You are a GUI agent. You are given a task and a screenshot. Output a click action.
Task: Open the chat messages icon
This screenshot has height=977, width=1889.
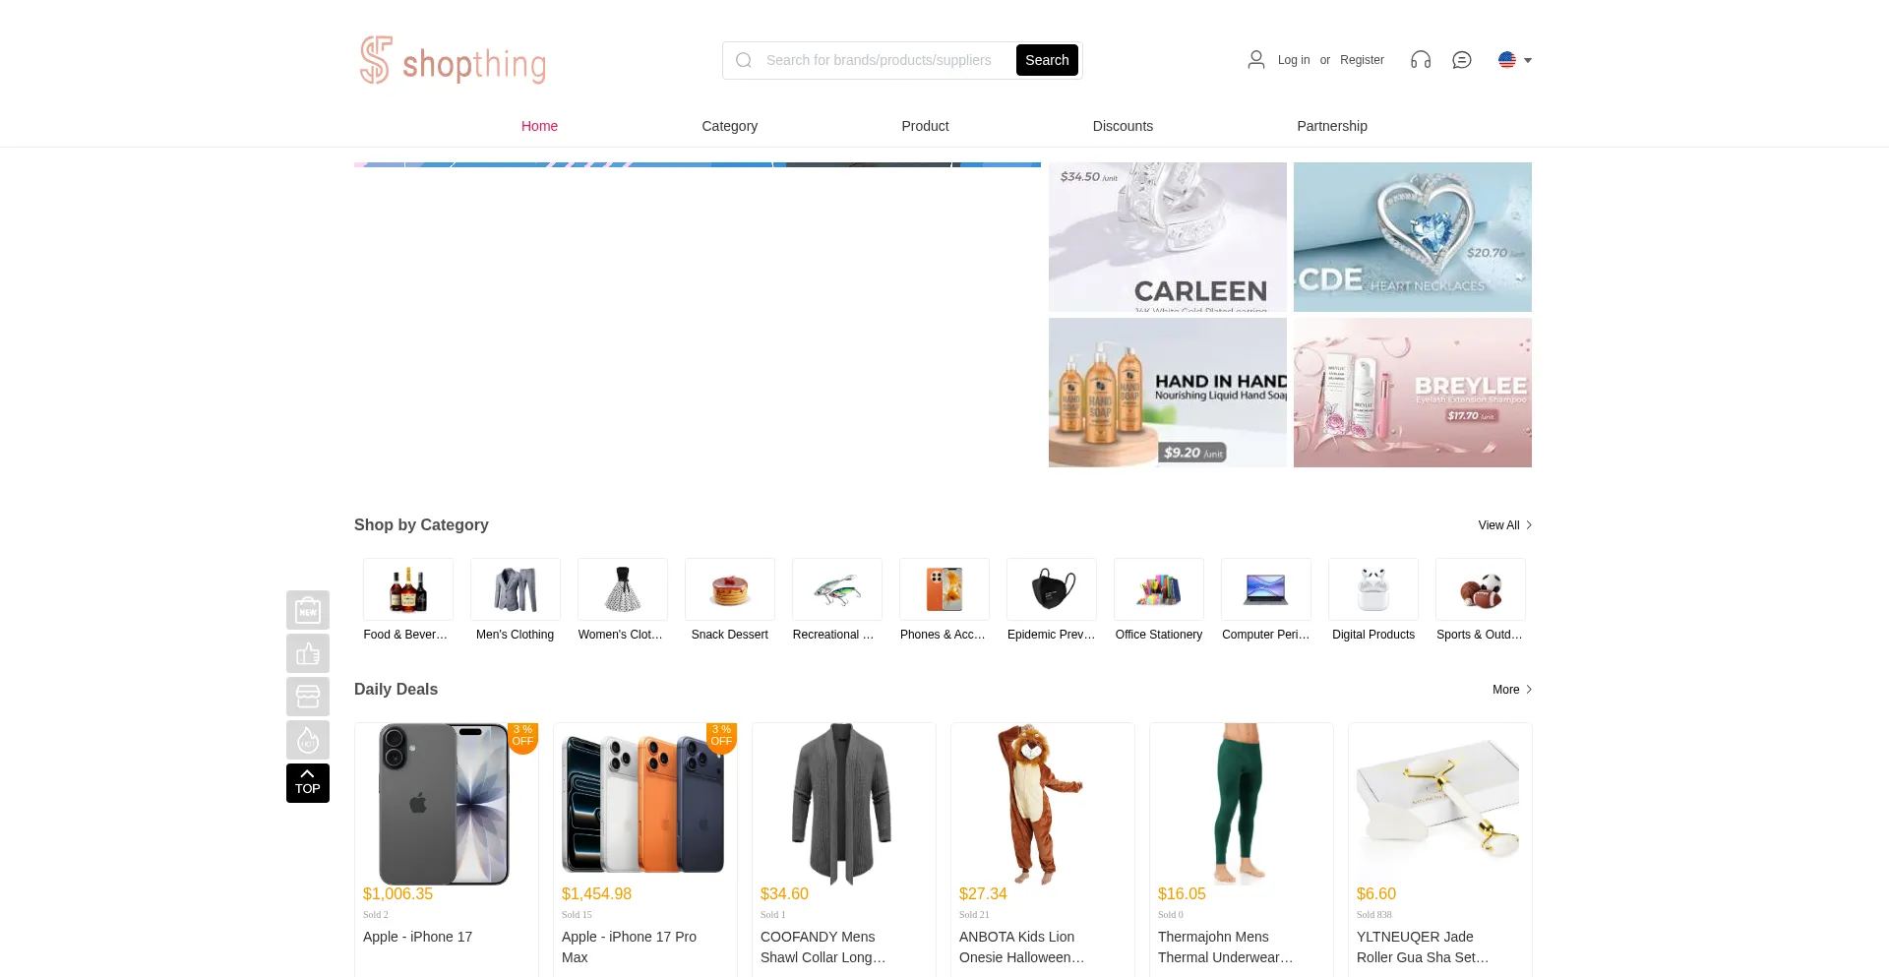pos(1462,60)
